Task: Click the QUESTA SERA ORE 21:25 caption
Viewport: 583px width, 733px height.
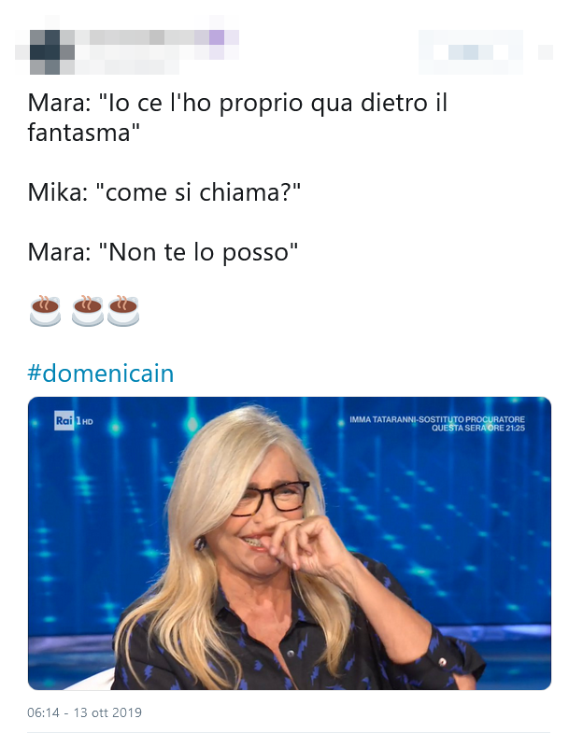Action: [x=478, y=428]
